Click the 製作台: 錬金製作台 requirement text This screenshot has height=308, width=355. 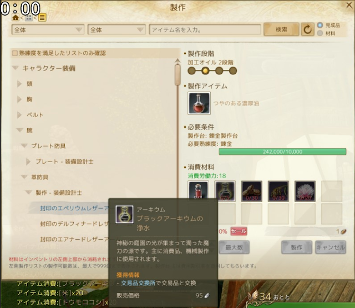tap(212, 136)
